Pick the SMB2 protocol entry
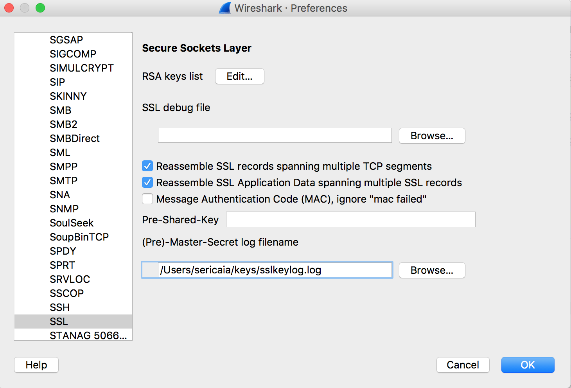Viewport: 571px width, 388px height. coord(73,124)
